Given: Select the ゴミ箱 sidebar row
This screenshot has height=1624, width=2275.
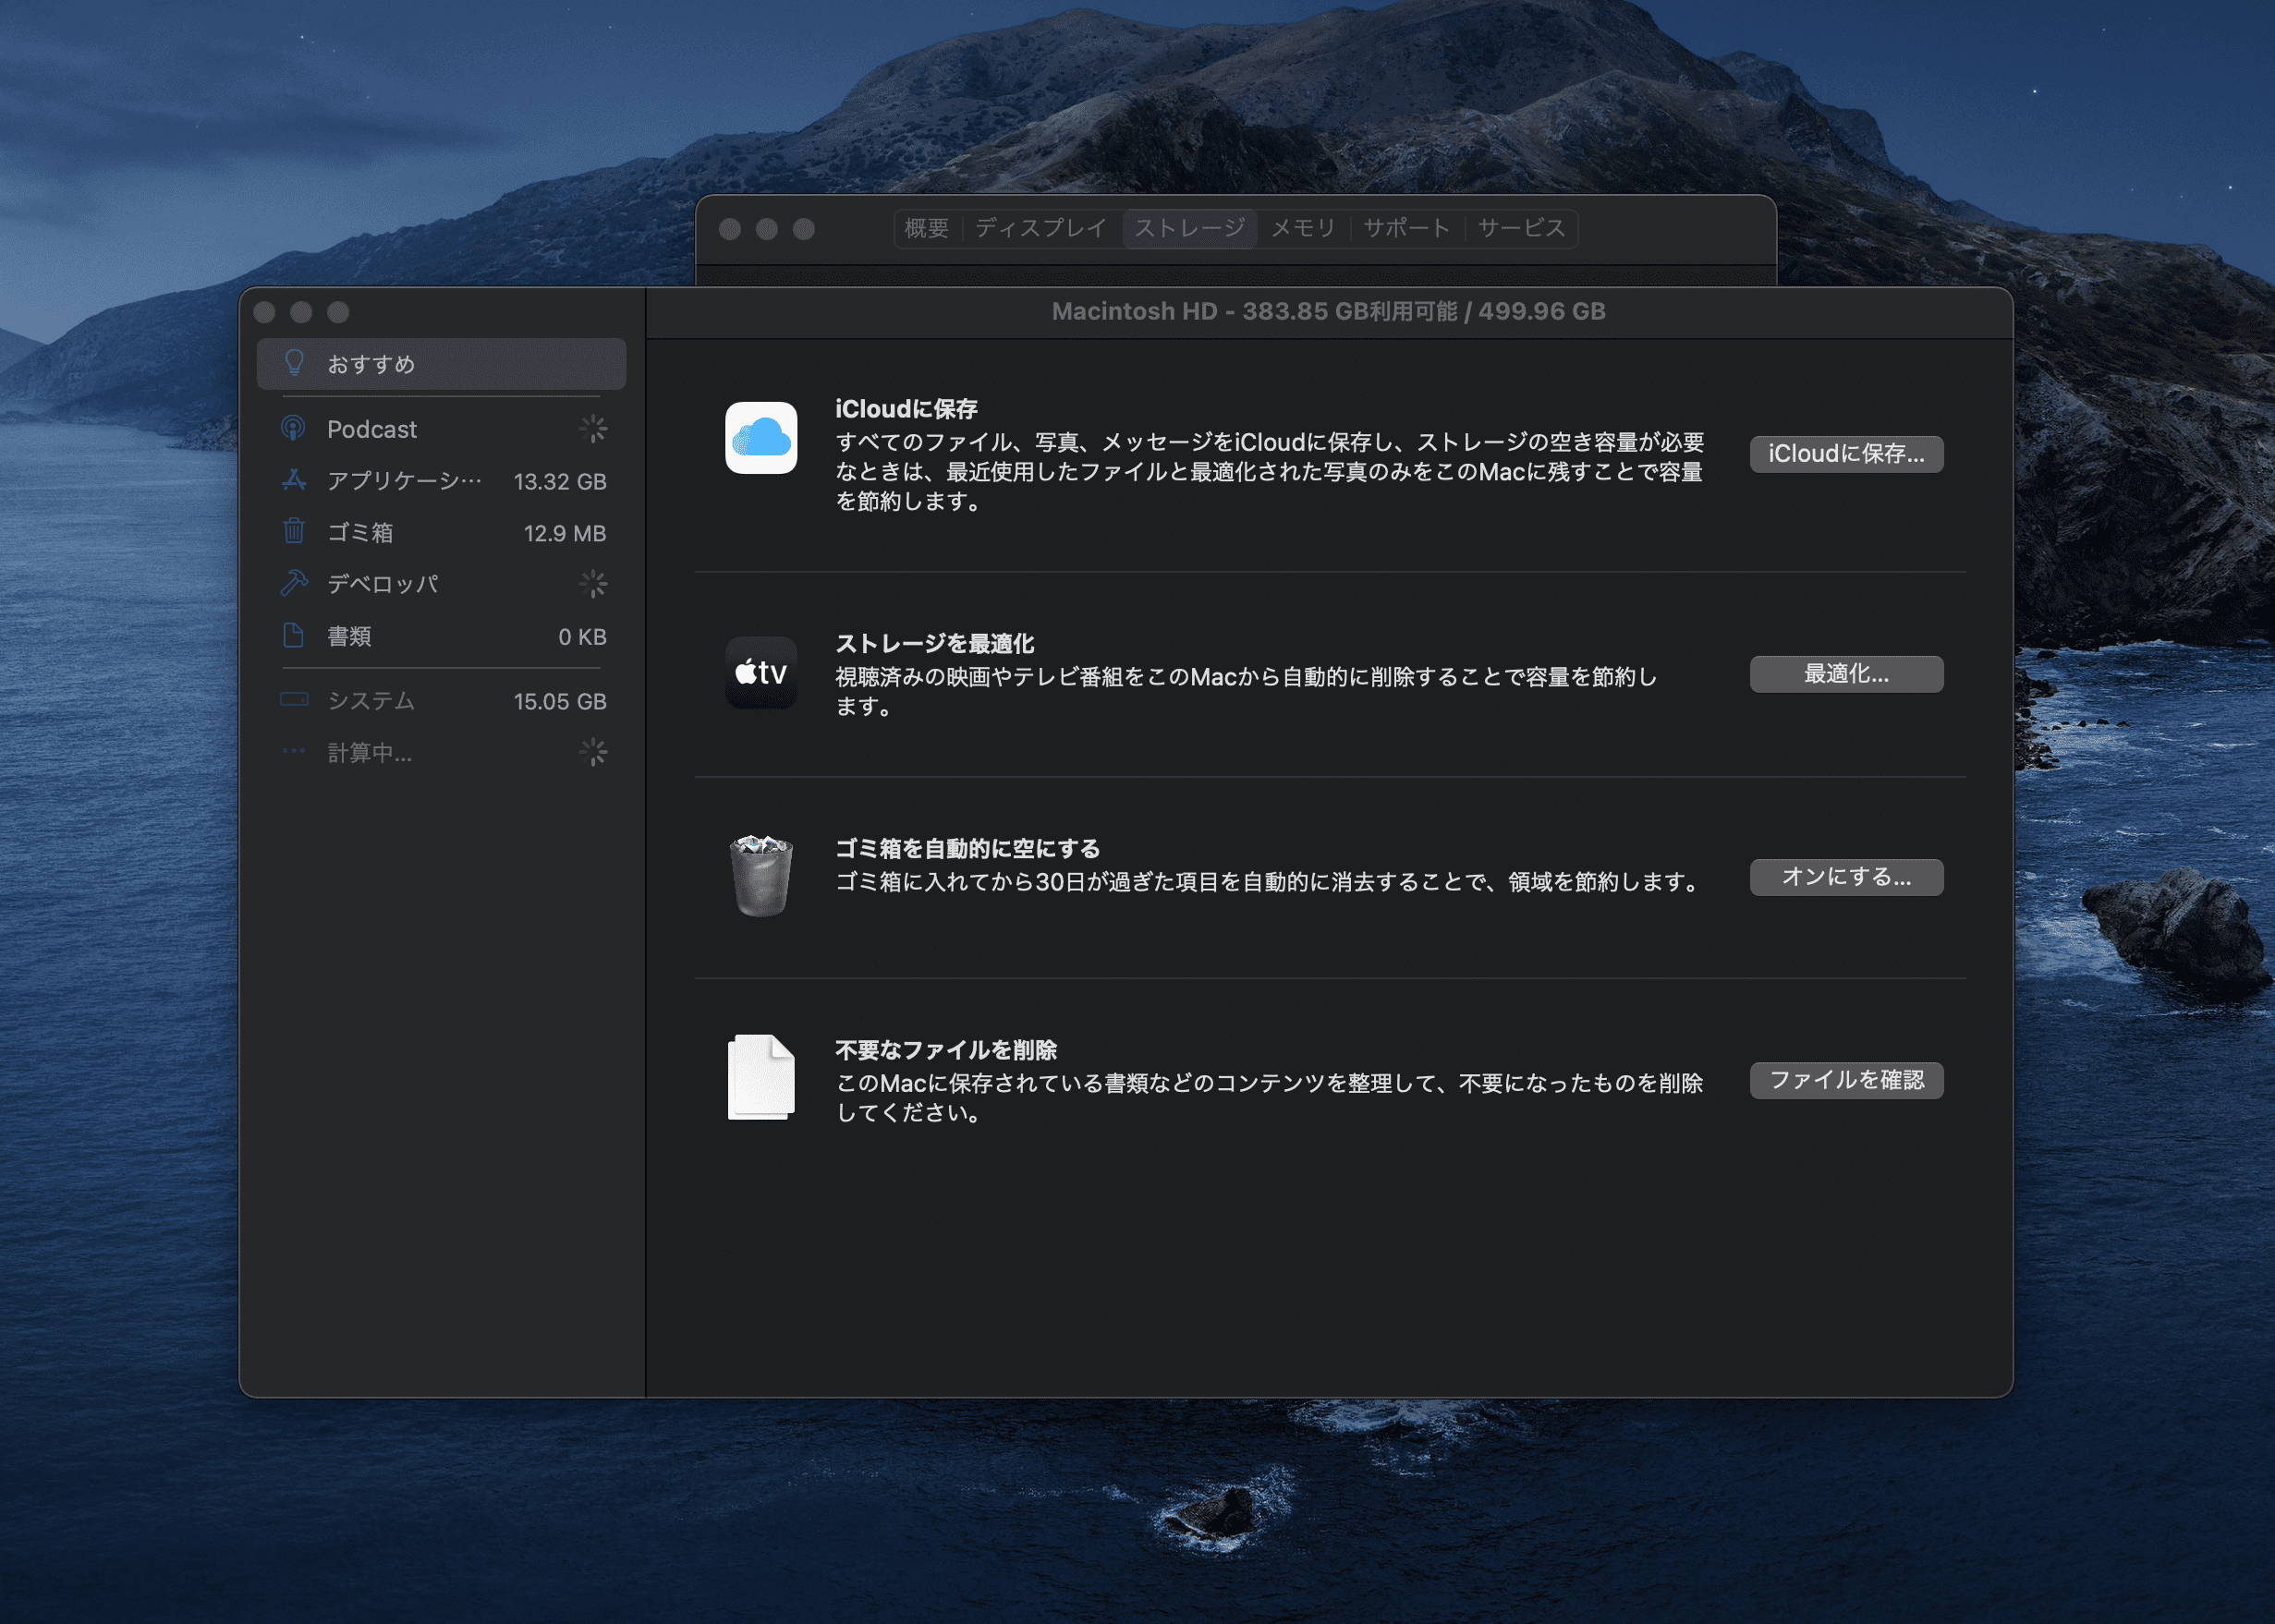Looking at the screenshot, I should coord(441,533).
